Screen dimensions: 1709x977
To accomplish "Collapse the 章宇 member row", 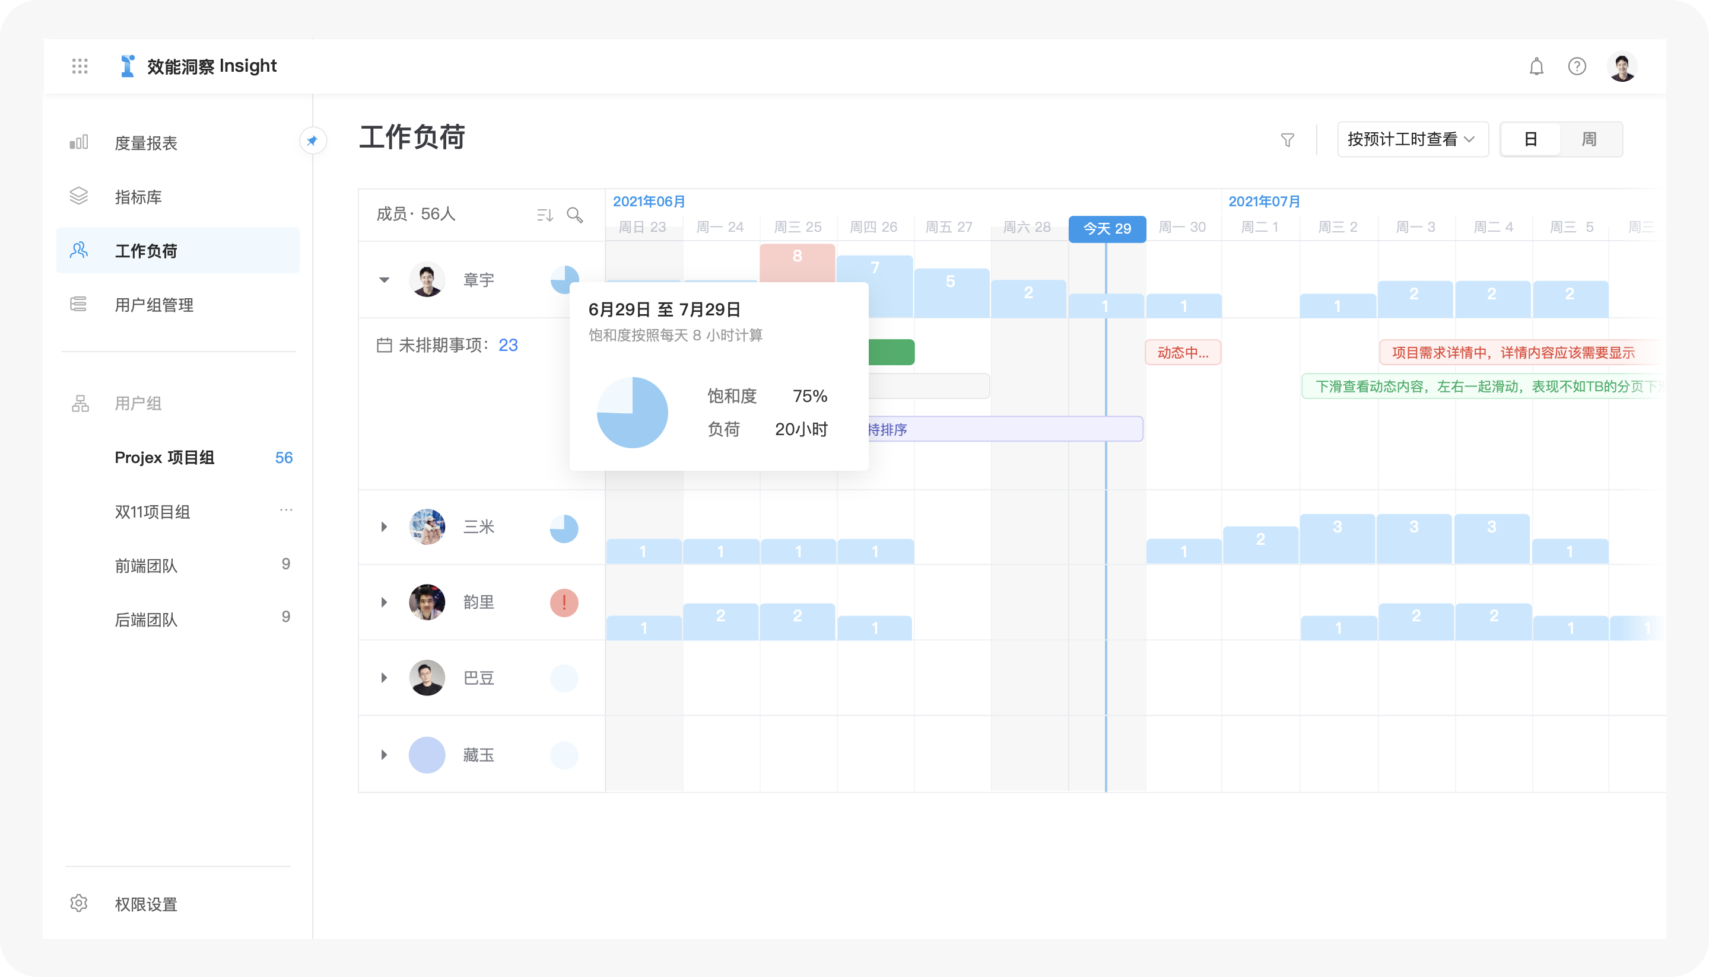I will tap(384, 280).
